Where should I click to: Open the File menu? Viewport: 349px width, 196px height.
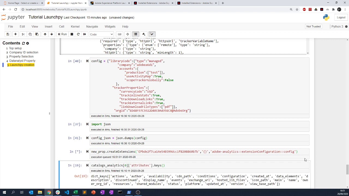point(10,26)
